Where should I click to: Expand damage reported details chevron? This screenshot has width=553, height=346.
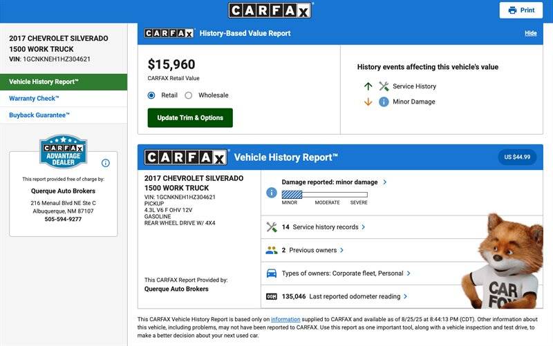385,182
